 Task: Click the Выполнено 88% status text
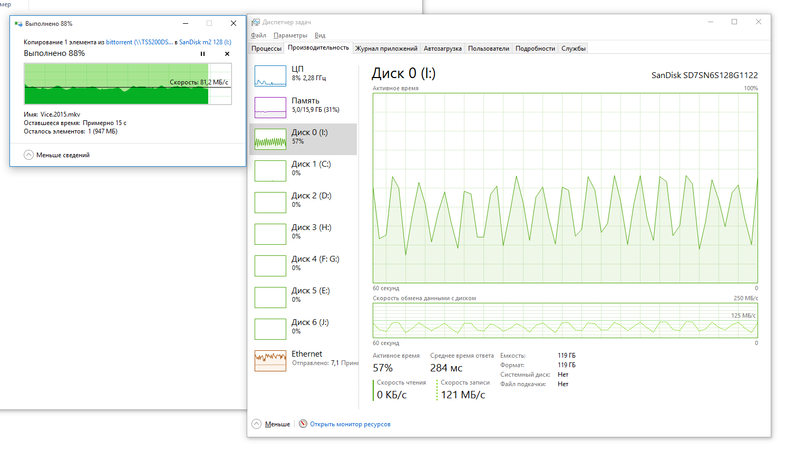[54, 53]
